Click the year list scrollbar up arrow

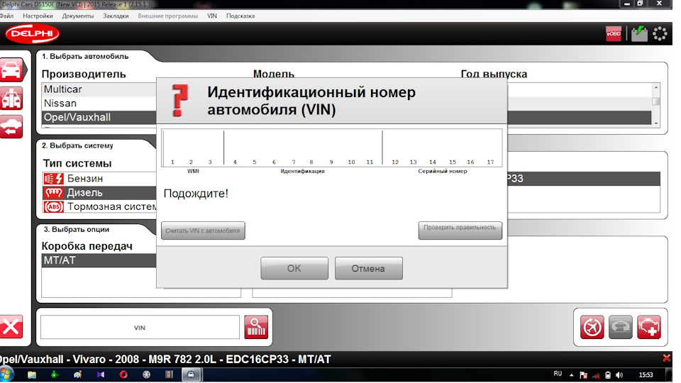[655, 87]
